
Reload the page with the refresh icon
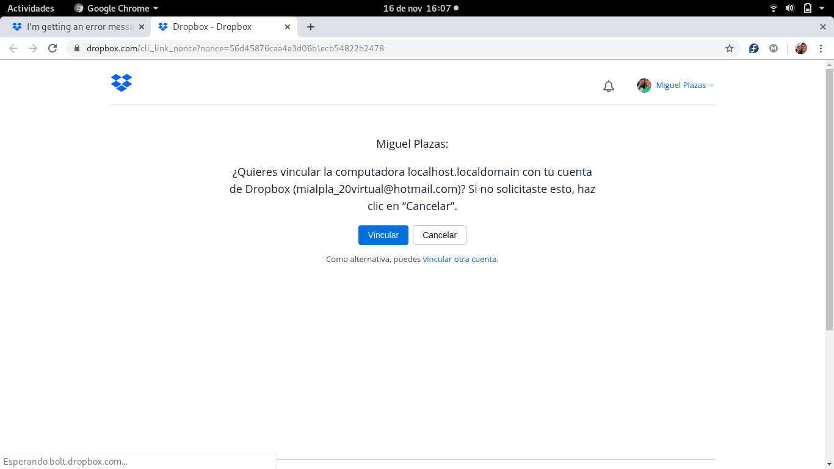click(53, 48)
